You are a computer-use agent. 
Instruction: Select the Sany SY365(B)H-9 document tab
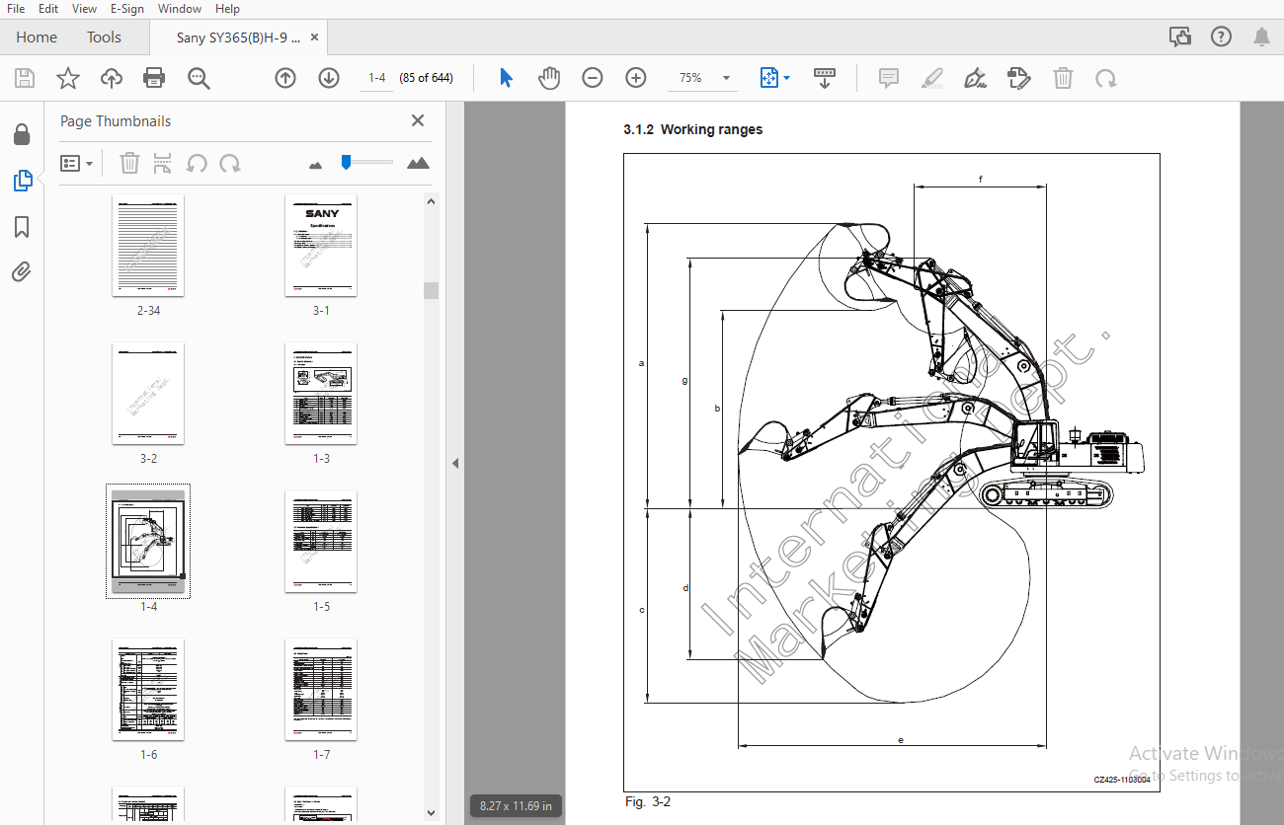pyautogui.click(x=238, y=37)
